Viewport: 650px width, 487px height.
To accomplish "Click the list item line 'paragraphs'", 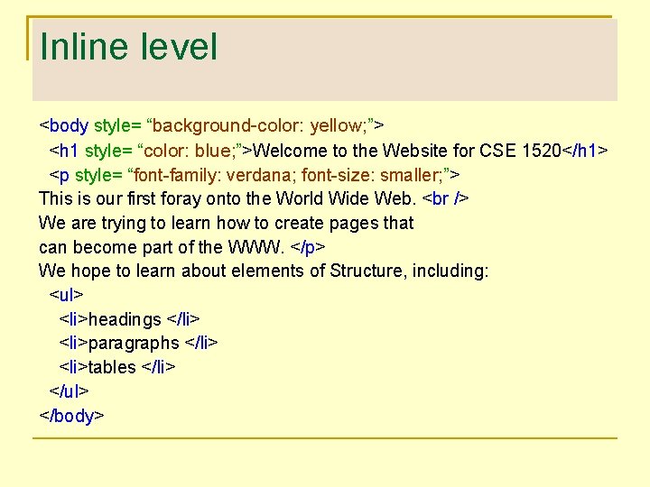I will [138, 344].
